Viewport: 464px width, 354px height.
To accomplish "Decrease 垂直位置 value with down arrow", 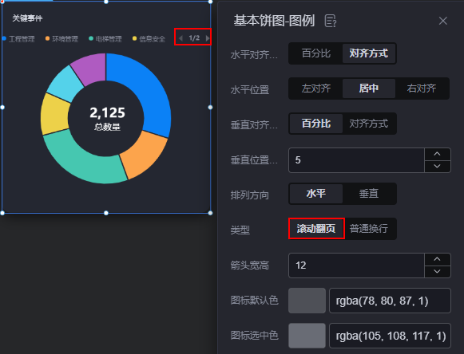I will pyautogui.click(x=437, y=166).
